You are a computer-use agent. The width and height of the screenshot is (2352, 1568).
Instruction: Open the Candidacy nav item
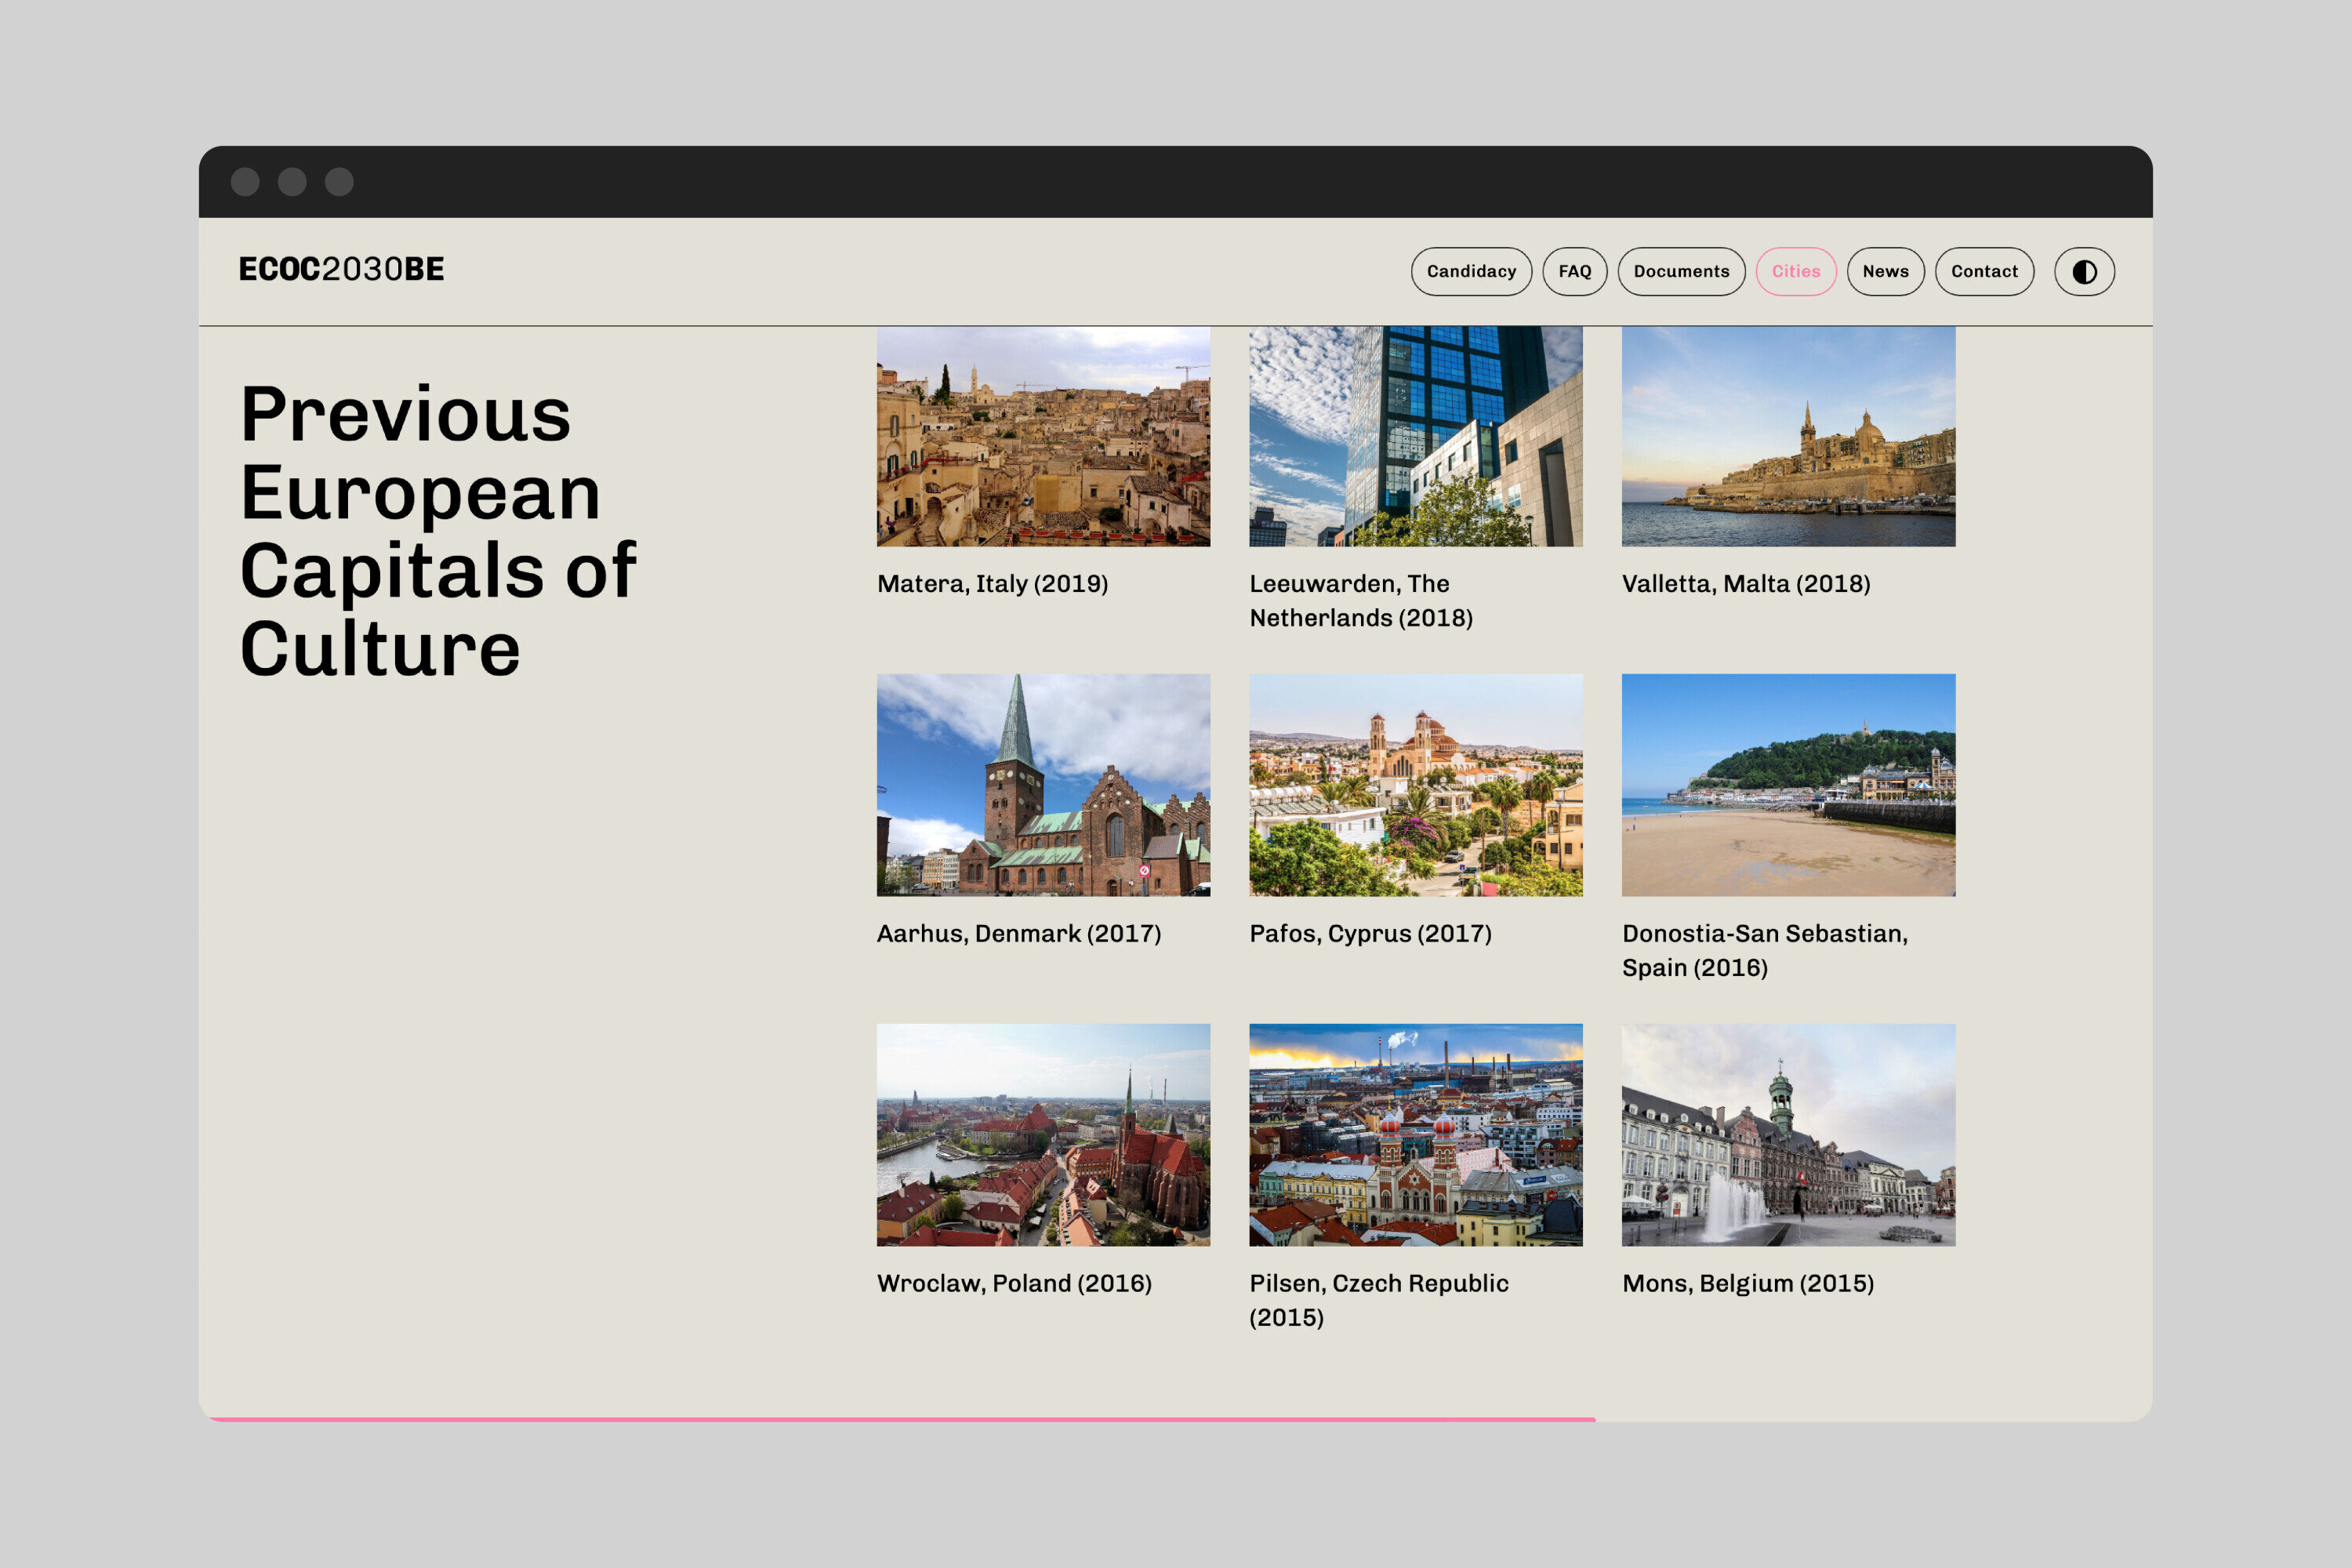(x=1471, y=271)
